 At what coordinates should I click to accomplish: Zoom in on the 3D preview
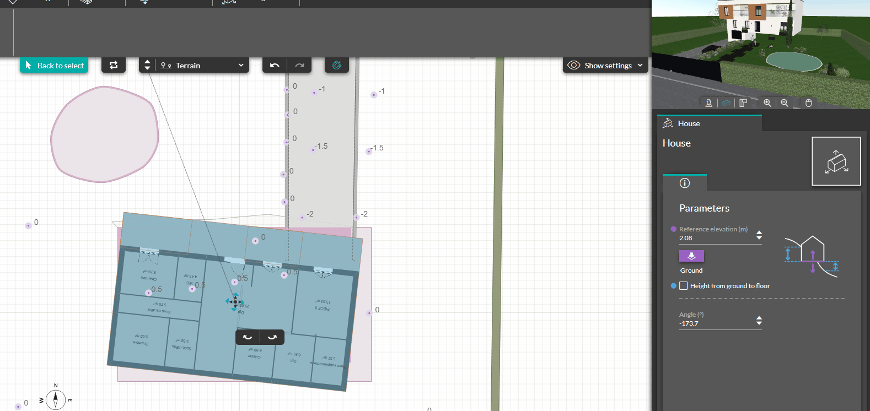click(767, 103)
